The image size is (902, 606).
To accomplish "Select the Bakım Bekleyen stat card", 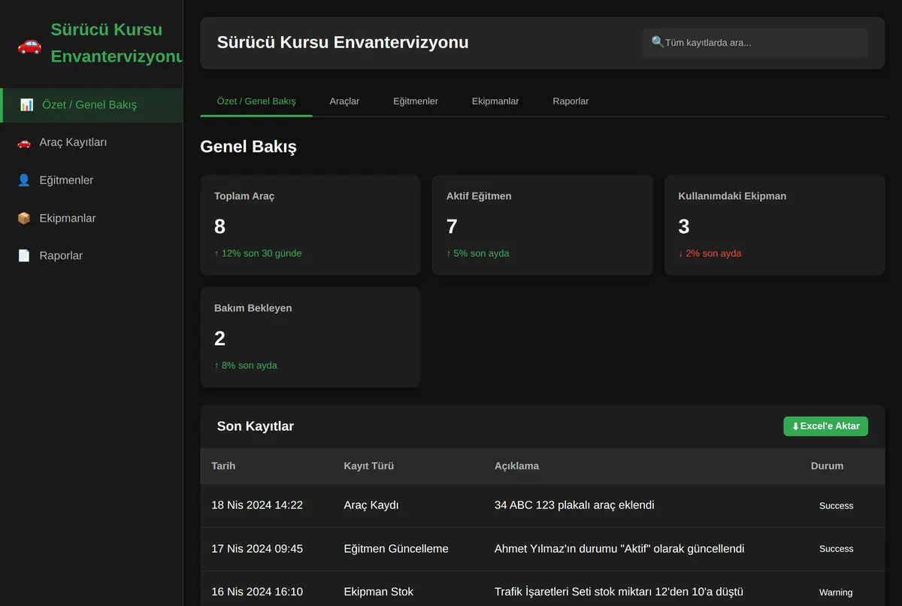I will click(310, 337).
